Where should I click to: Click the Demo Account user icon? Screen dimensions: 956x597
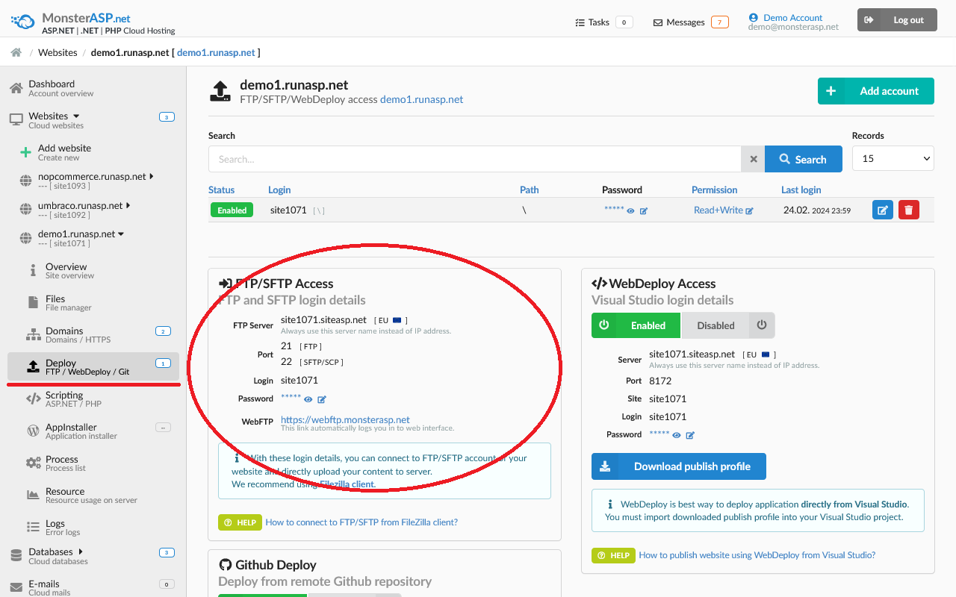pyautogui.click(x=754, y=17)
